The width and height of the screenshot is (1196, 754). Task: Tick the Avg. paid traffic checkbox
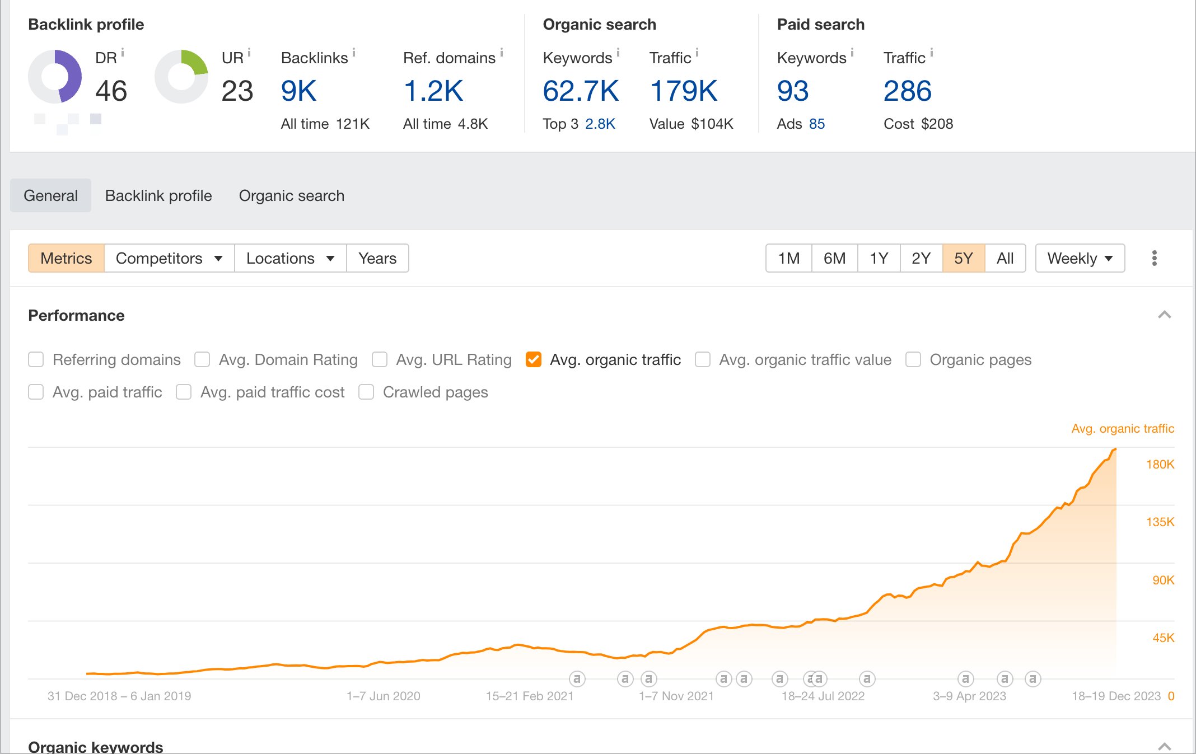coord(36,392)
